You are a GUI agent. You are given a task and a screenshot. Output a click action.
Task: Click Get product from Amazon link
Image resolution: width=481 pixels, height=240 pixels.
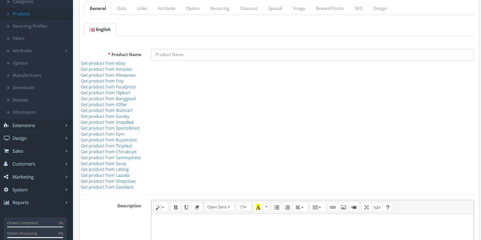[106, 69]
